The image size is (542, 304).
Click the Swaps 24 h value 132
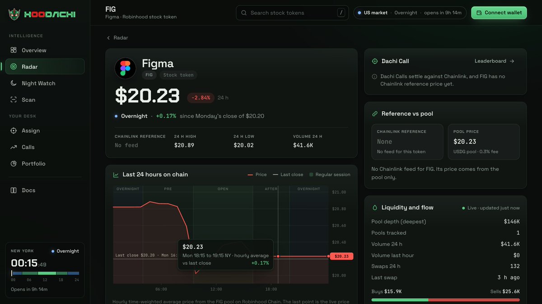click(514, 266)
